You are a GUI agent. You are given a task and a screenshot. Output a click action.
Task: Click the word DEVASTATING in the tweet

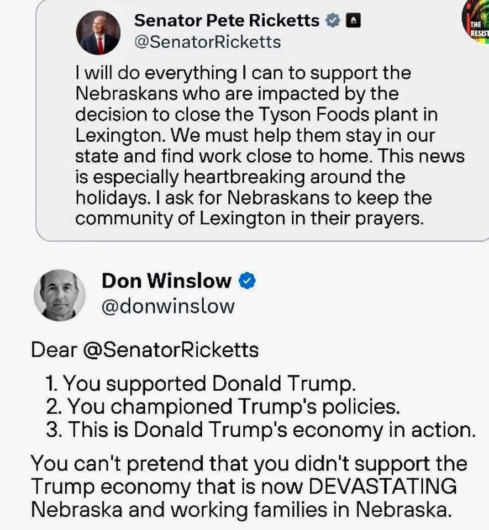(x=382, y=486)
